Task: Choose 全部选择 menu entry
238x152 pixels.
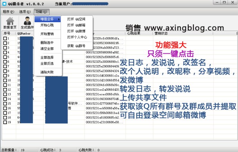Action: (x=47, y=57)
